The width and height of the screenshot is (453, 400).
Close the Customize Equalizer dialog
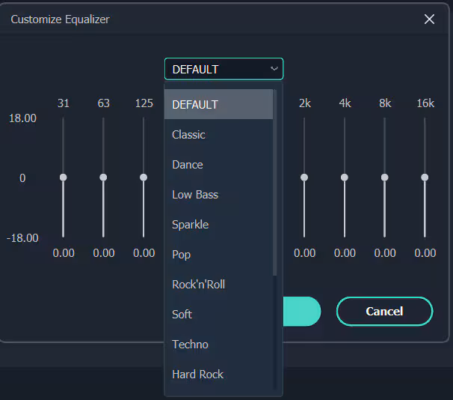[429, 19]
